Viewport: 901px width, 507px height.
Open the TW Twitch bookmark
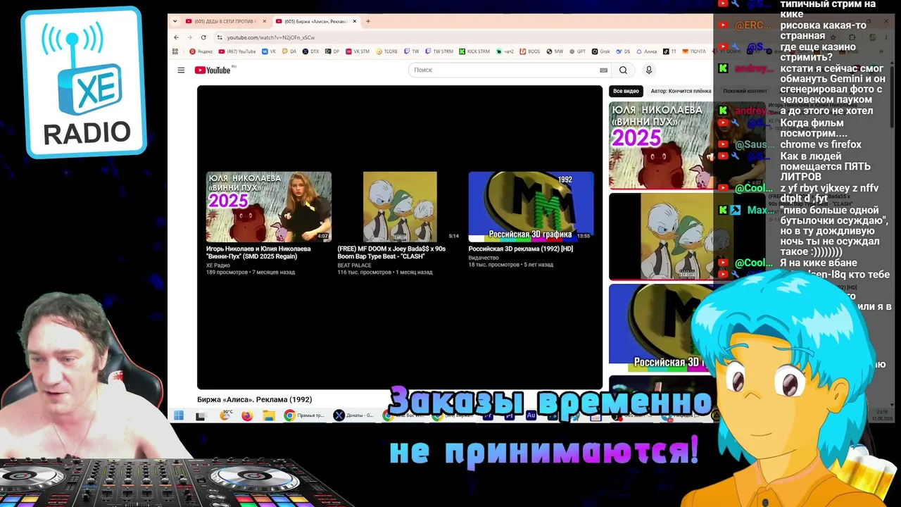coord(412,51)
